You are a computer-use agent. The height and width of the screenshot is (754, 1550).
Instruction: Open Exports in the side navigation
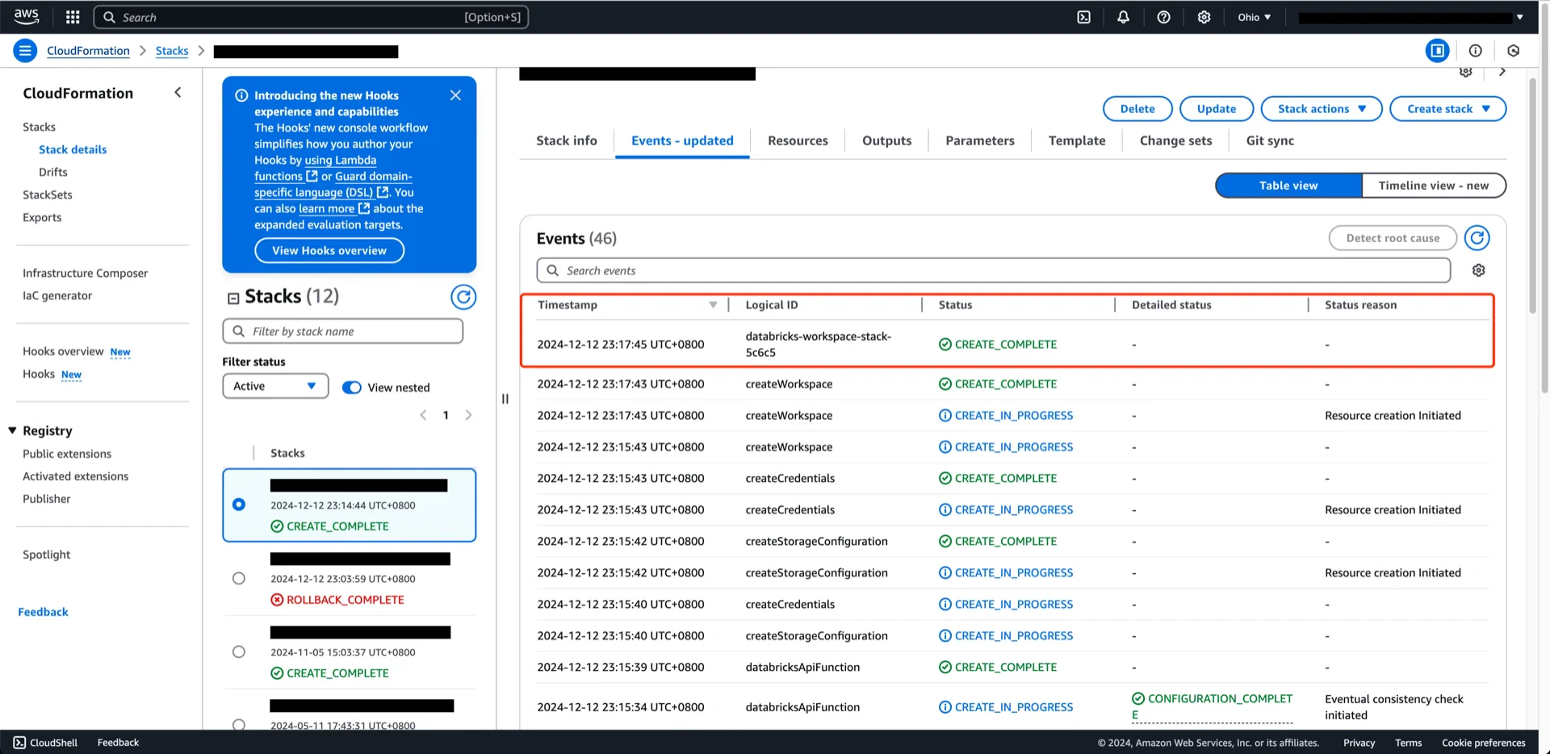click(42, 217)
